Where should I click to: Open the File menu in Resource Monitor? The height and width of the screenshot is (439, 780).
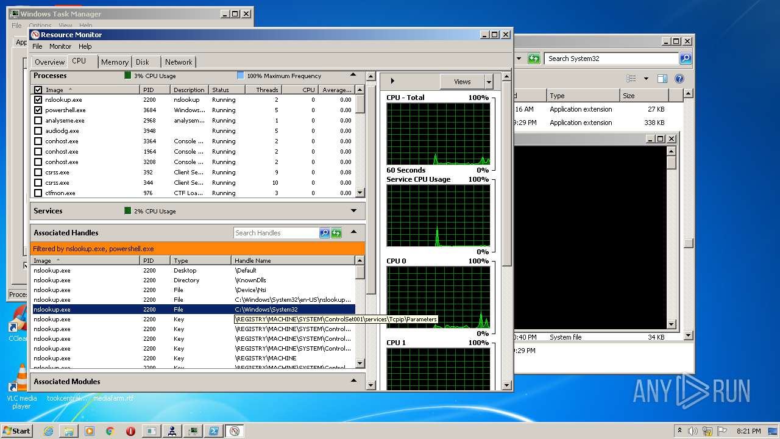point(37,46)
